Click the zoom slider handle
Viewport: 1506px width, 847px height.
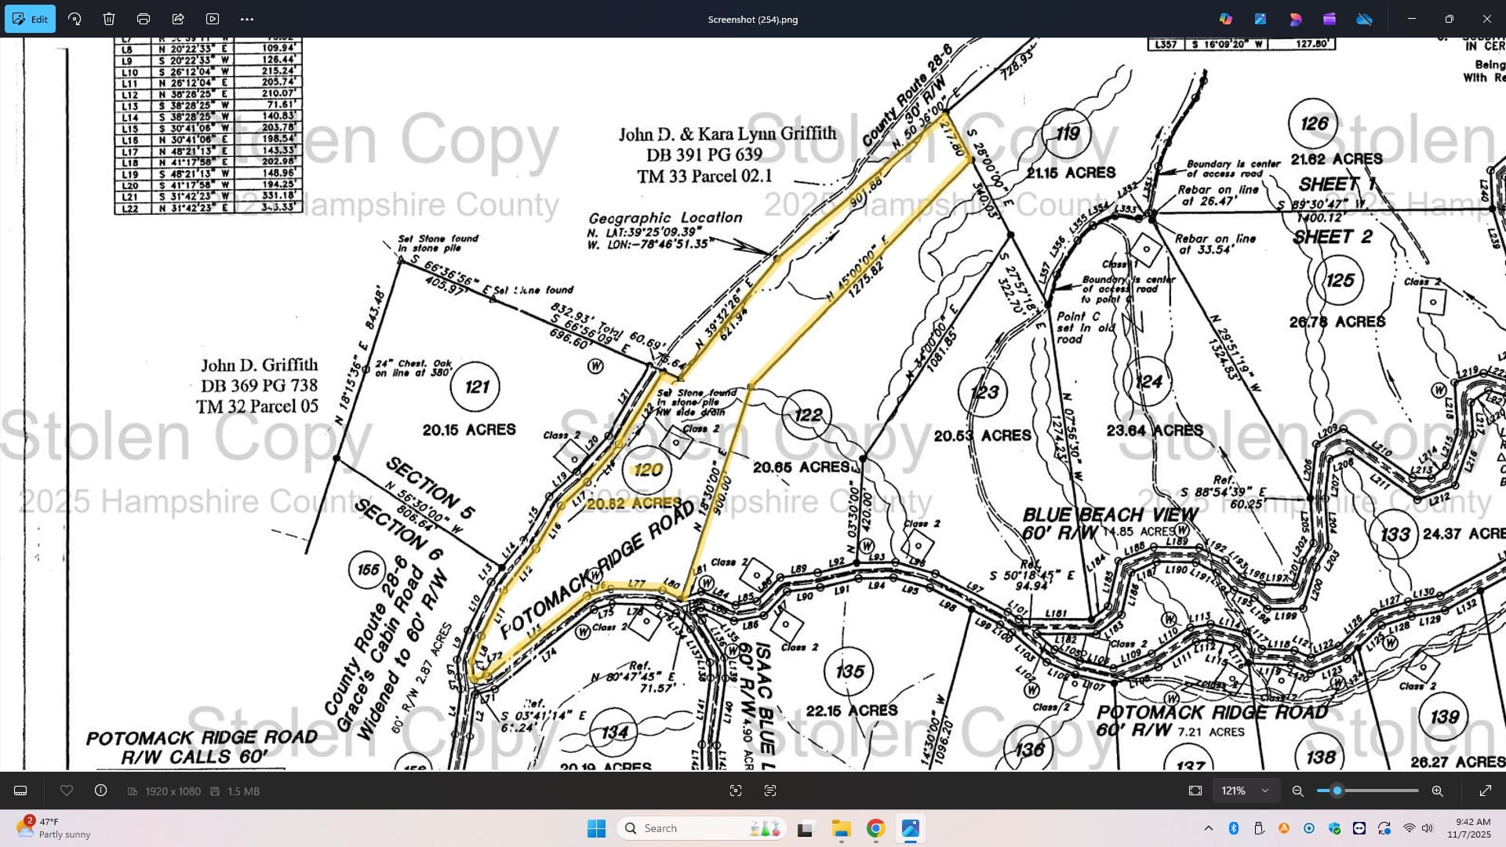coord(1337,791)
